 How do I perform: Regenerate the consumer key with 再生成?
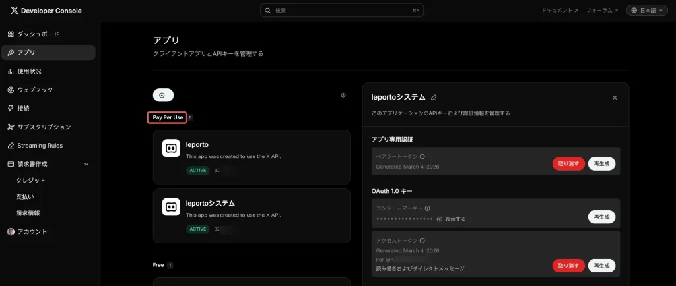(601, 216)
